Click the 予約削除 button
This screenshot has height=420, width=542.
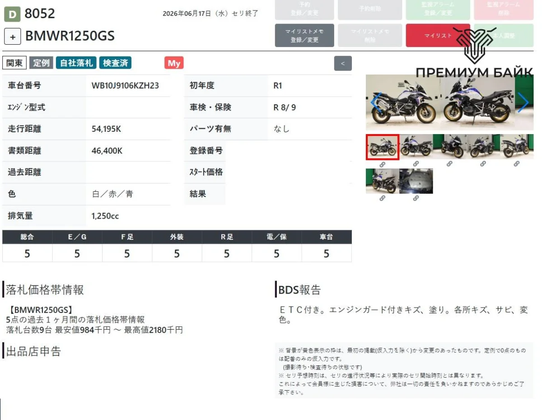tap(370, 9)
